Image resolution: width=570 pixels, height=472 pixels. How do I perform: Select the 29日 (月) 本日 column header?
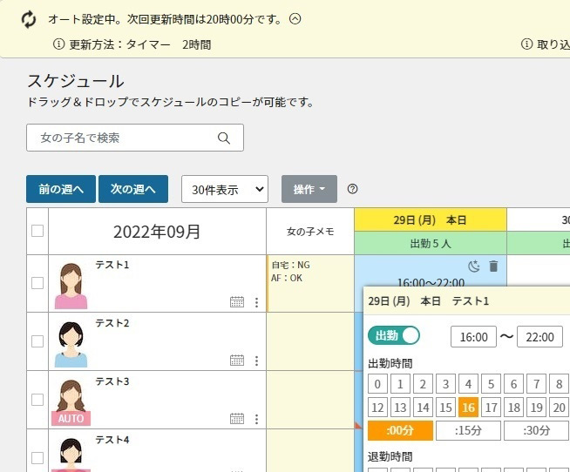click(430, 219)
